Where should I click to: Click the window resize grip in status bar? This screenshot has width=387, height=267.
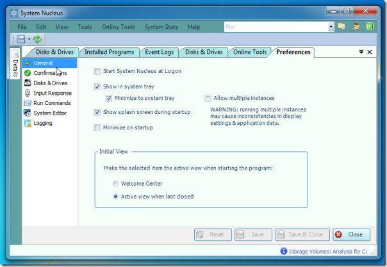(373, 252)
